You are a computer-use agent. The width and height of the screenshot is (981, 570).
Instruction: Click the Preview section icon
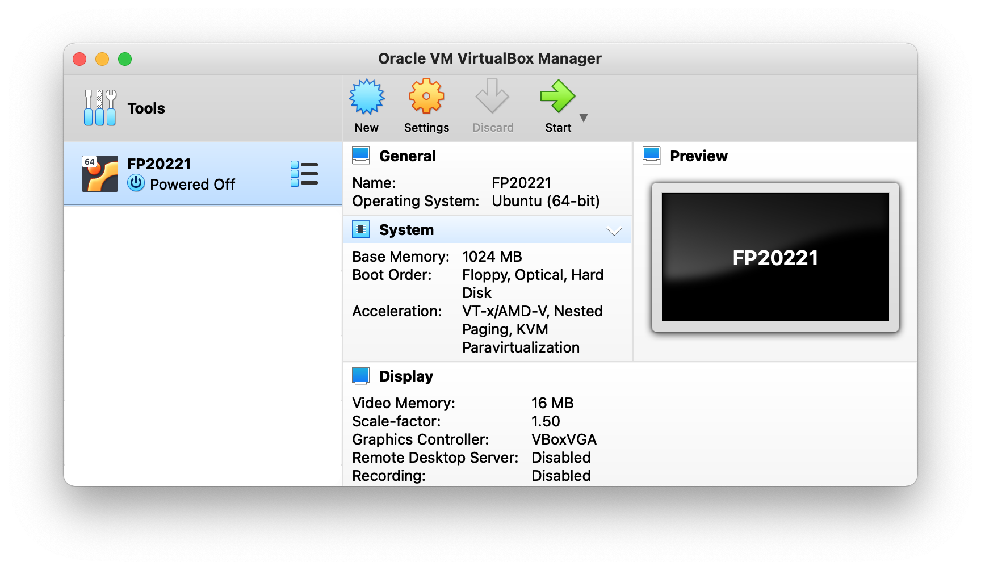click(x=652, y=156)
